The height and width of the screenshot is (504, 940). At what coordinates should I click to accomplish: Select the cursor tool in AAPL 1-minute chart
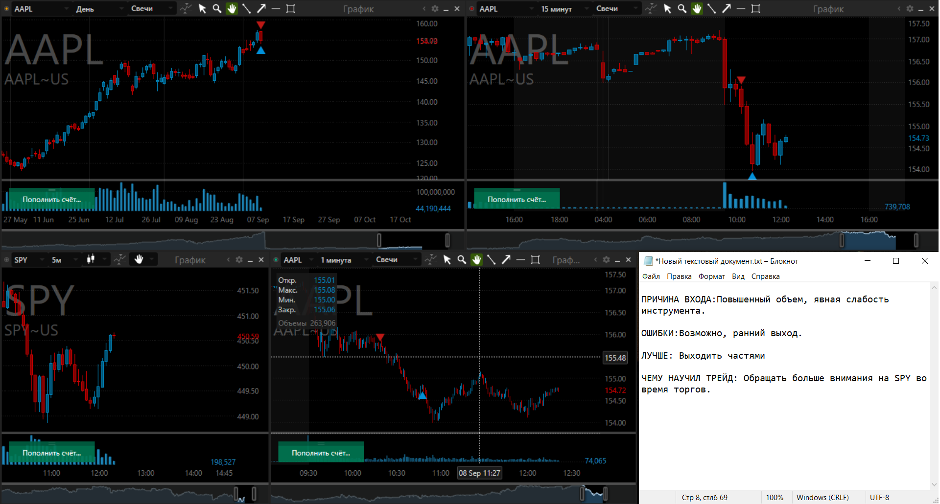(447, 260)
